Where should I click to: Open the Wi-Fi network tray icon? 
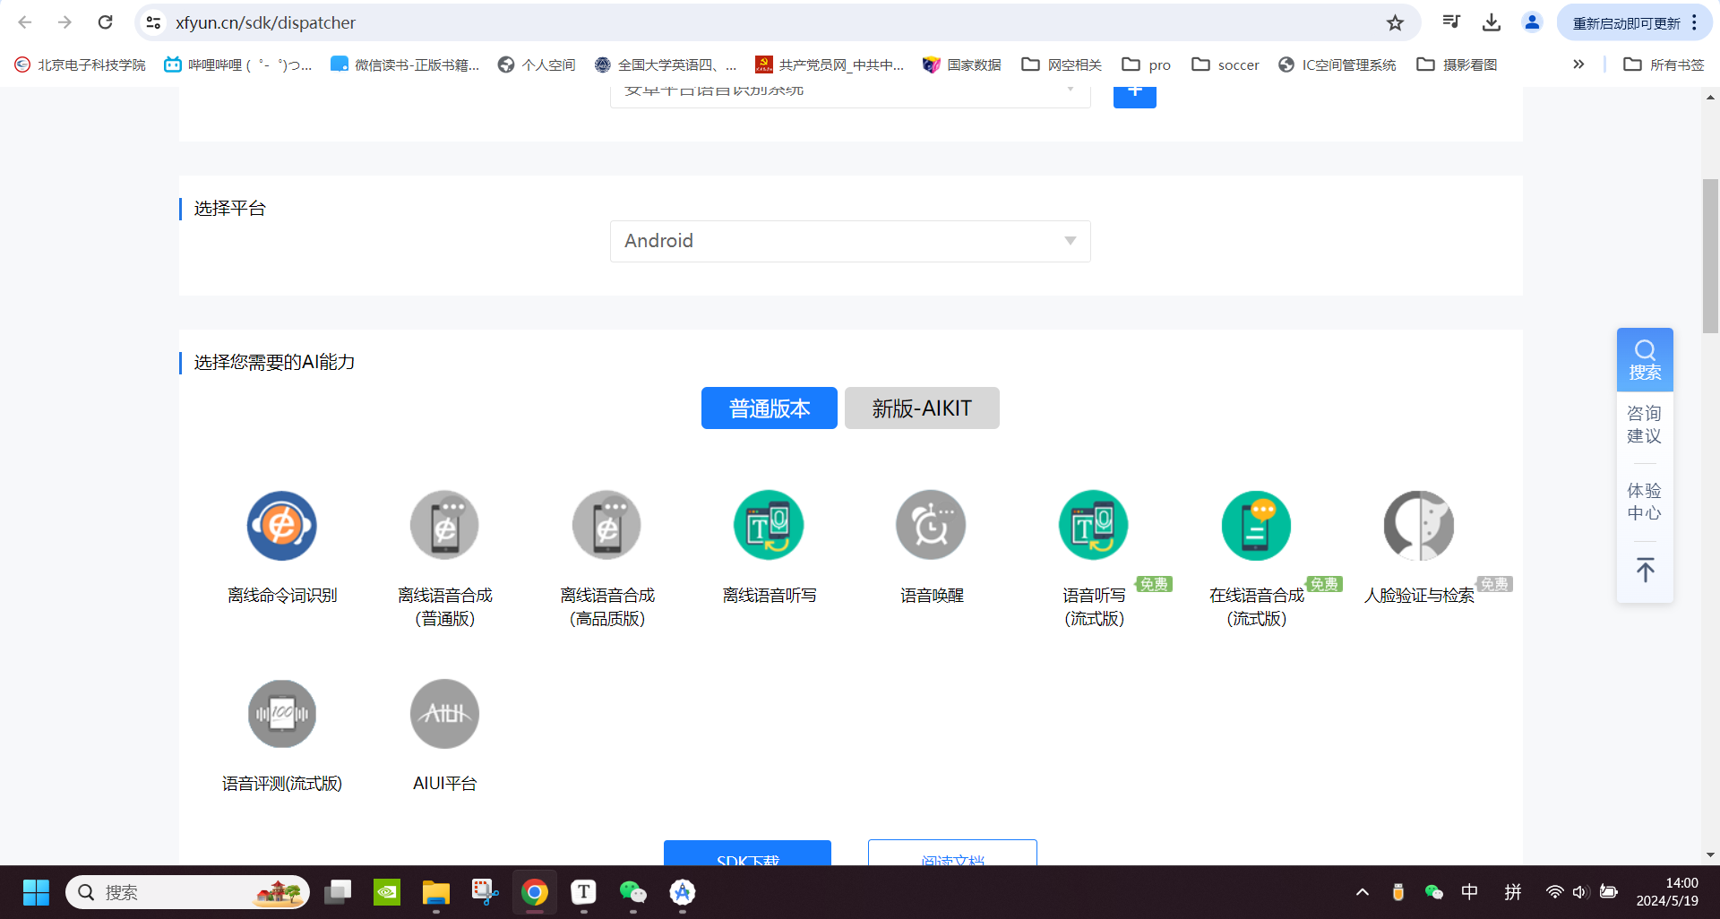(x=1555, y=892)
